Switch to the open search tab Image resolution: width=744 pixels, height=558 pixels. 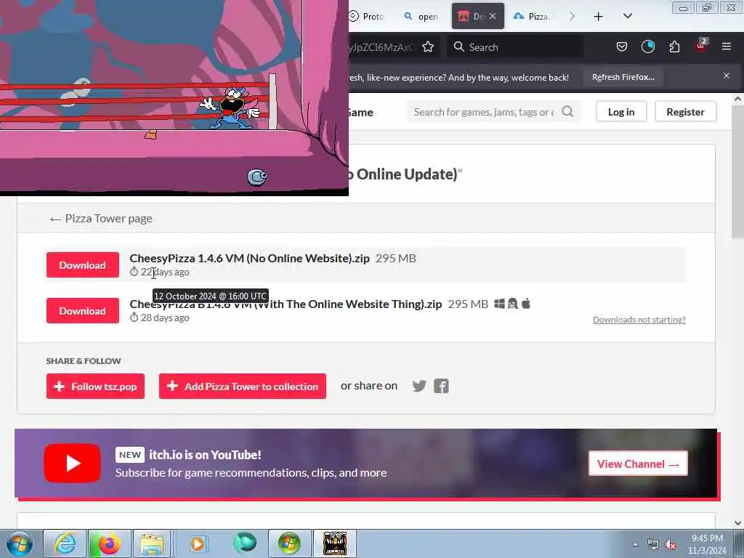[x=421, y=16]
